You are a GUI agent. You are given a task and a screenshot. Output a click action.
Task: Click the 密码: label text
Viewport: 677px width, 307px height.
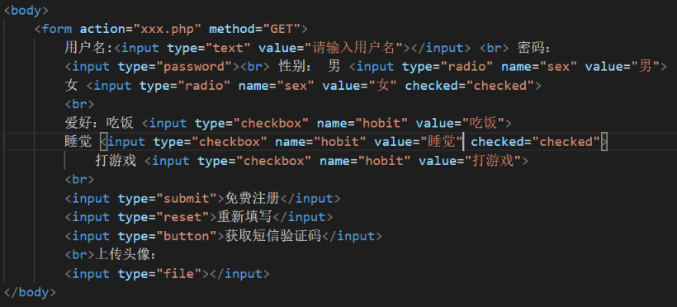tap(533, 48)
